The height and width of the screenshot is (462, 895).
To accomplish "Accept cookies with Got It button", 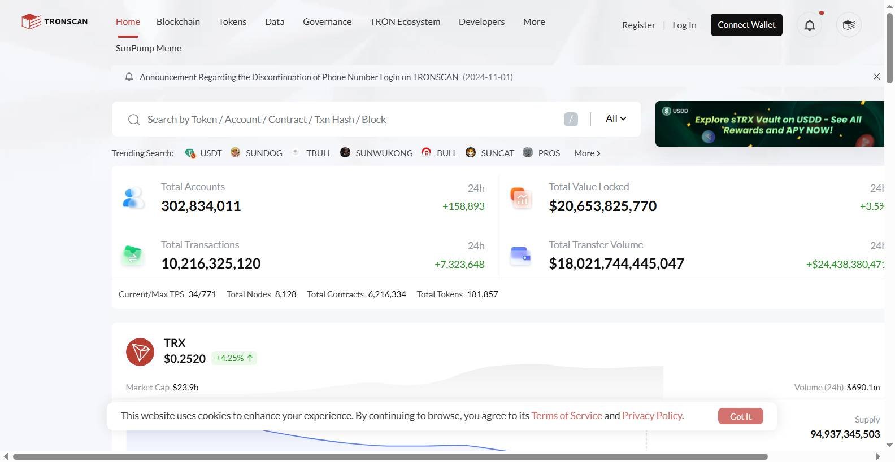I will click(x=740, y=416).
